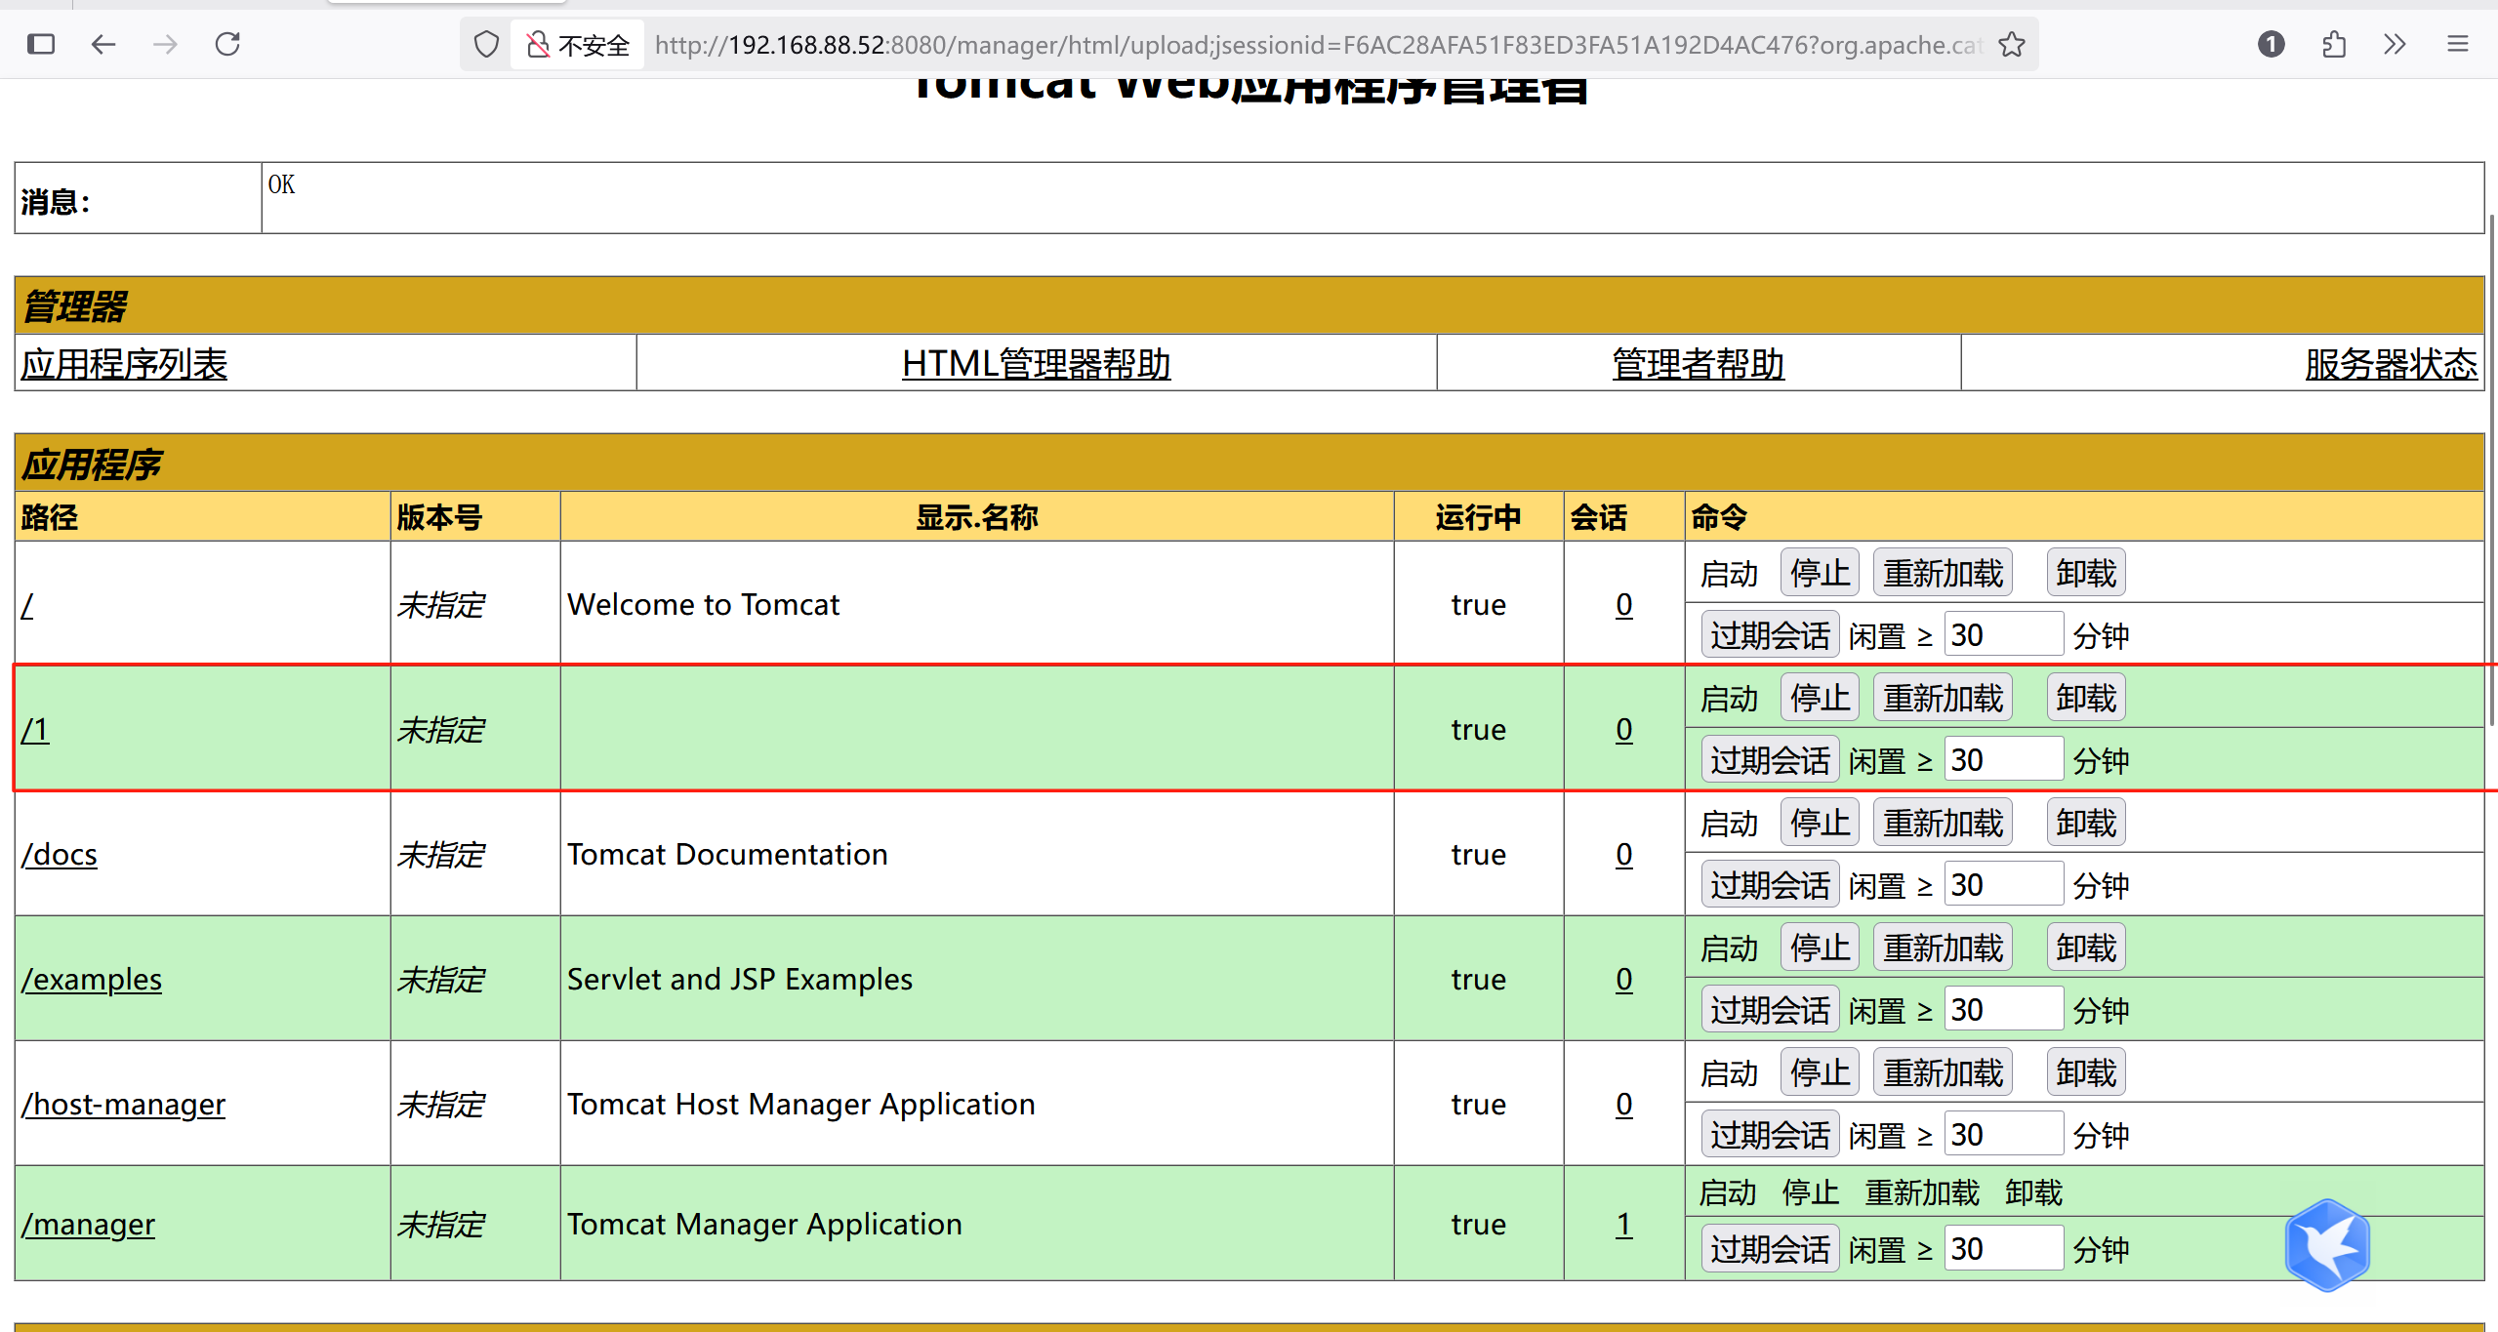Go forward to next page

click(x=166, y=44)
